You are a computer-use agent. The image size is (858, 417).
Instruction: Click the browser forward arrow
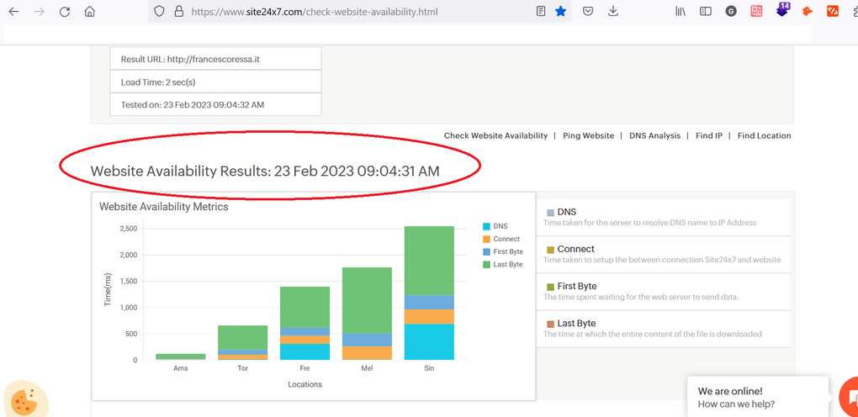pos(40,11)
